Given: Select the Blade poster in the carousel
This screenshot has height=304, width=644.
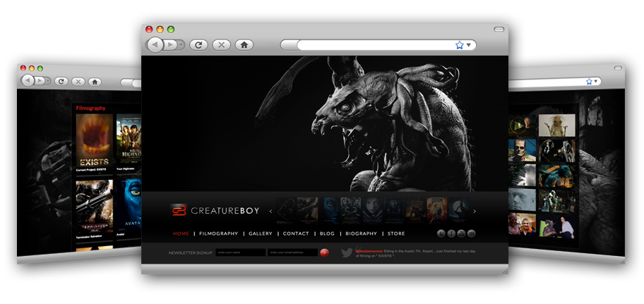Looking at the screenshot, I should [350, 210].
